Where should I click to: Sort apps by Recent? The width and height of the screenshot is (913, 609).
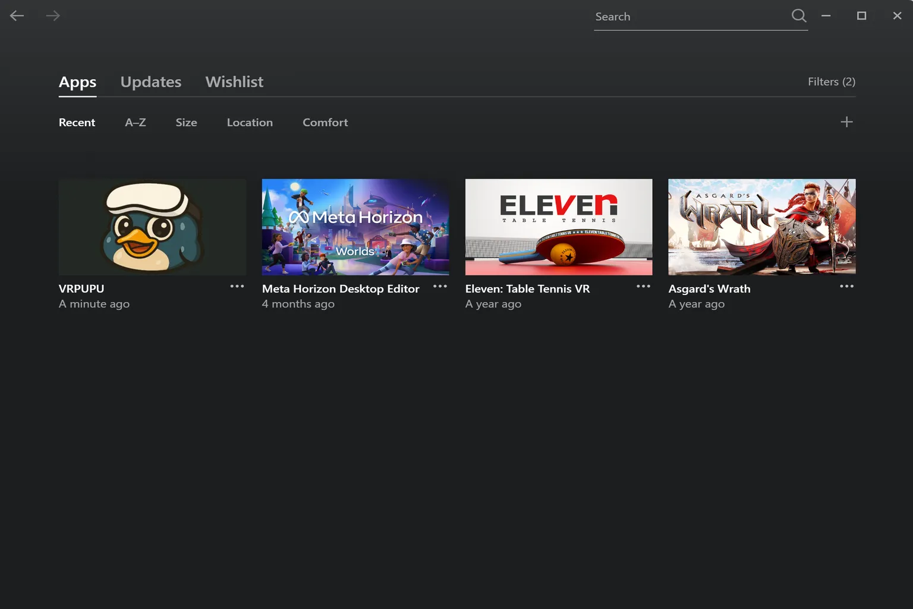(77, 123)
